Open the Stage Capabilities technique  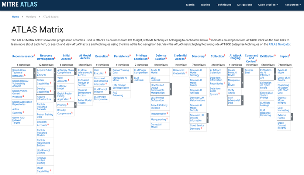click(43, 170)
